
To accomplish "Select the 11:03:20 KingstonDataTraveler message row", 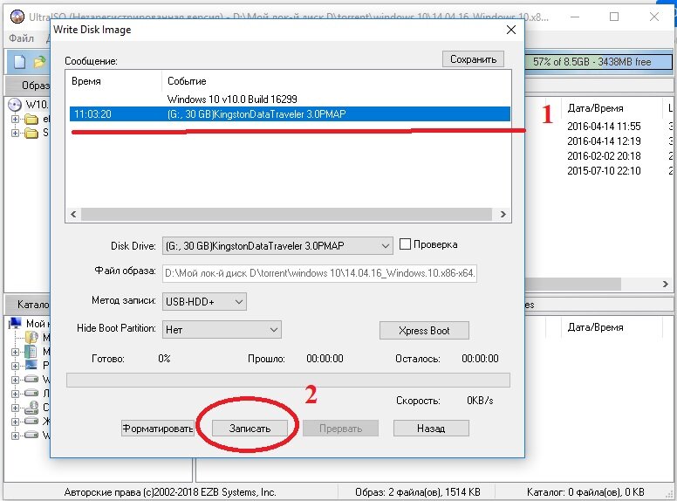I will [x=290, y=114].
